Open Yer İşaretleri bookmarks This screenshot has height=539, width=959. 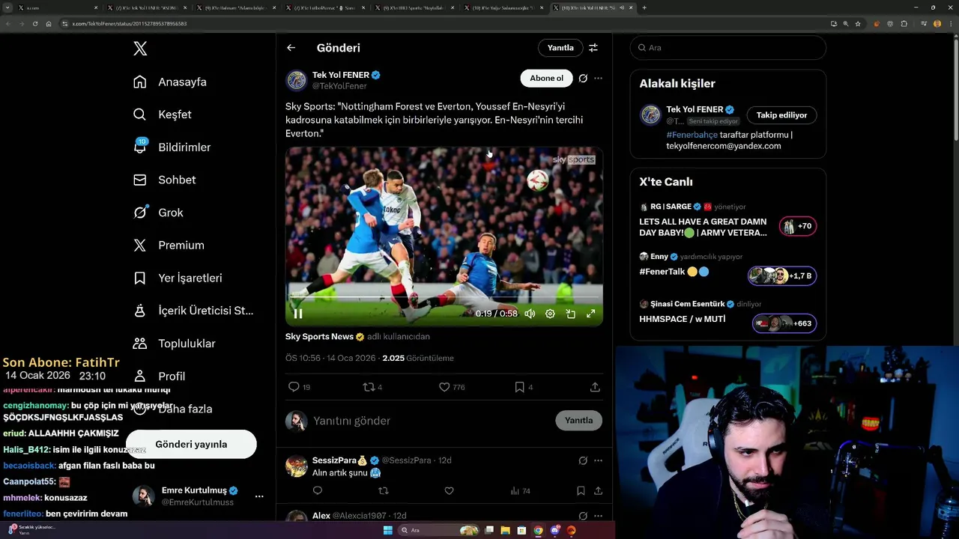pos(178,278)
